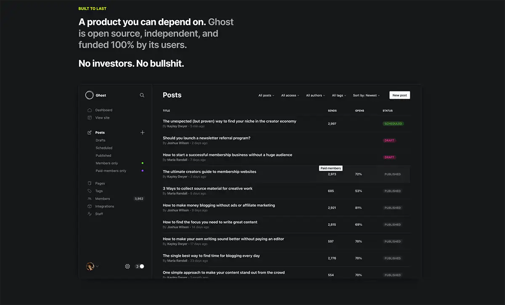The width and height of the screenshot is (505, 305).
Task: Click the 81% opens value
Action: pyautogui.click(x=359, y=208)
